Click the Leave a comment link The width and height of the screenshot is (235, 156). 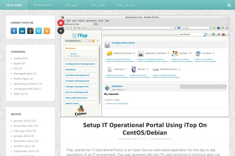161,139
